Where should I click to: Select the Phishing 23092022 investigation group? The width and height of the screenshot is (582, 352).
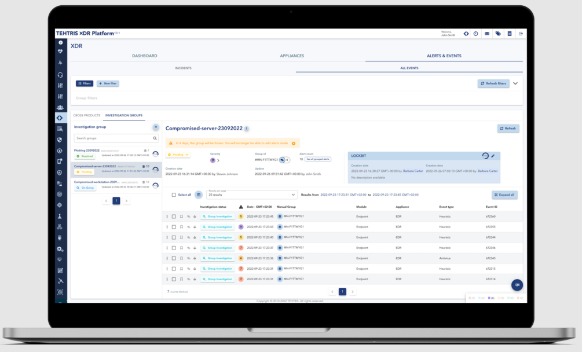pos(116,153)
